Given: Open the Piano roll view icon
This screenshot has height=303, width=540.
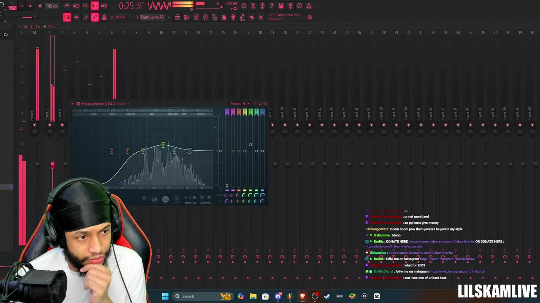Looking at the screenshot, I should coord(187,17).
